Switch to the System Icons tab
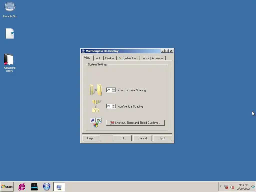 coord(129,58)
